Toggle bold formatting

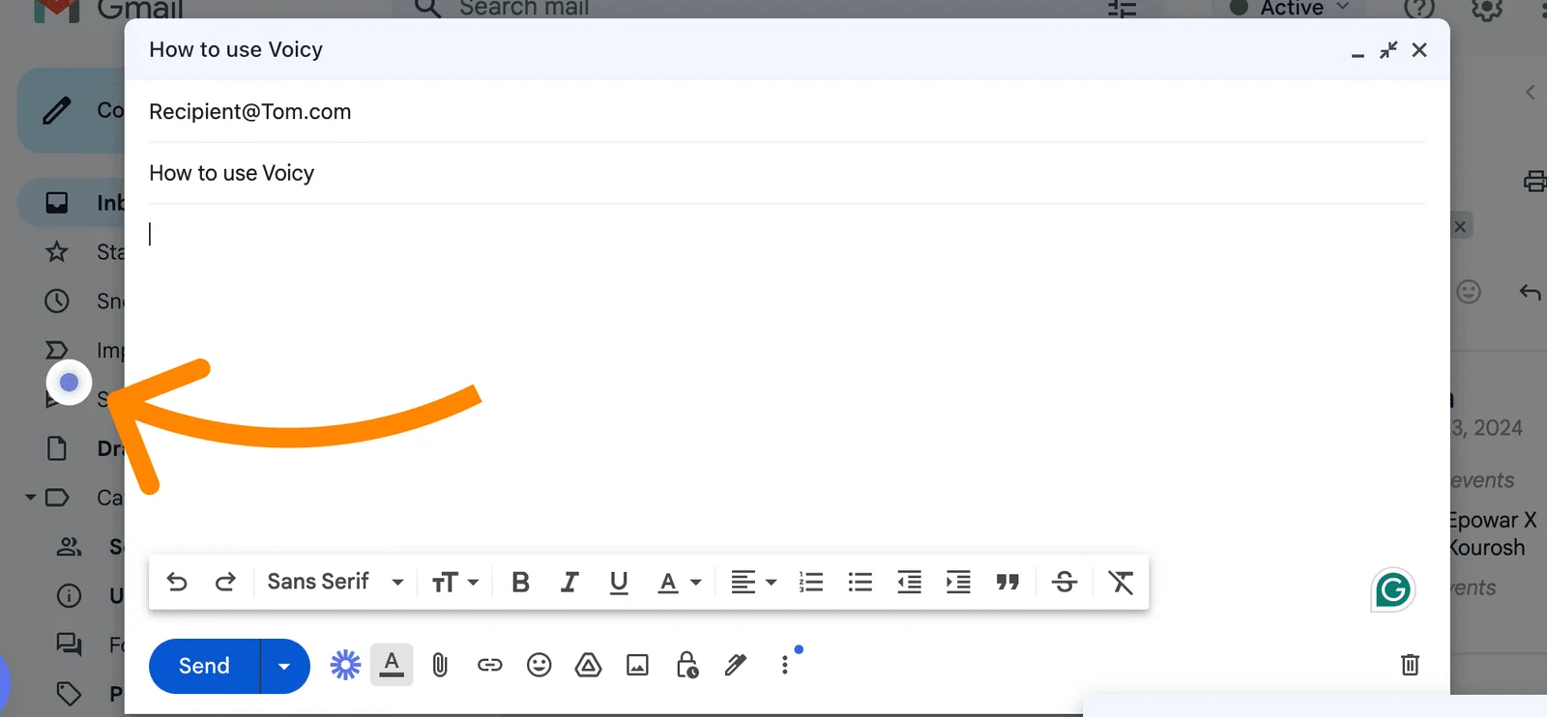click(520, 582)
